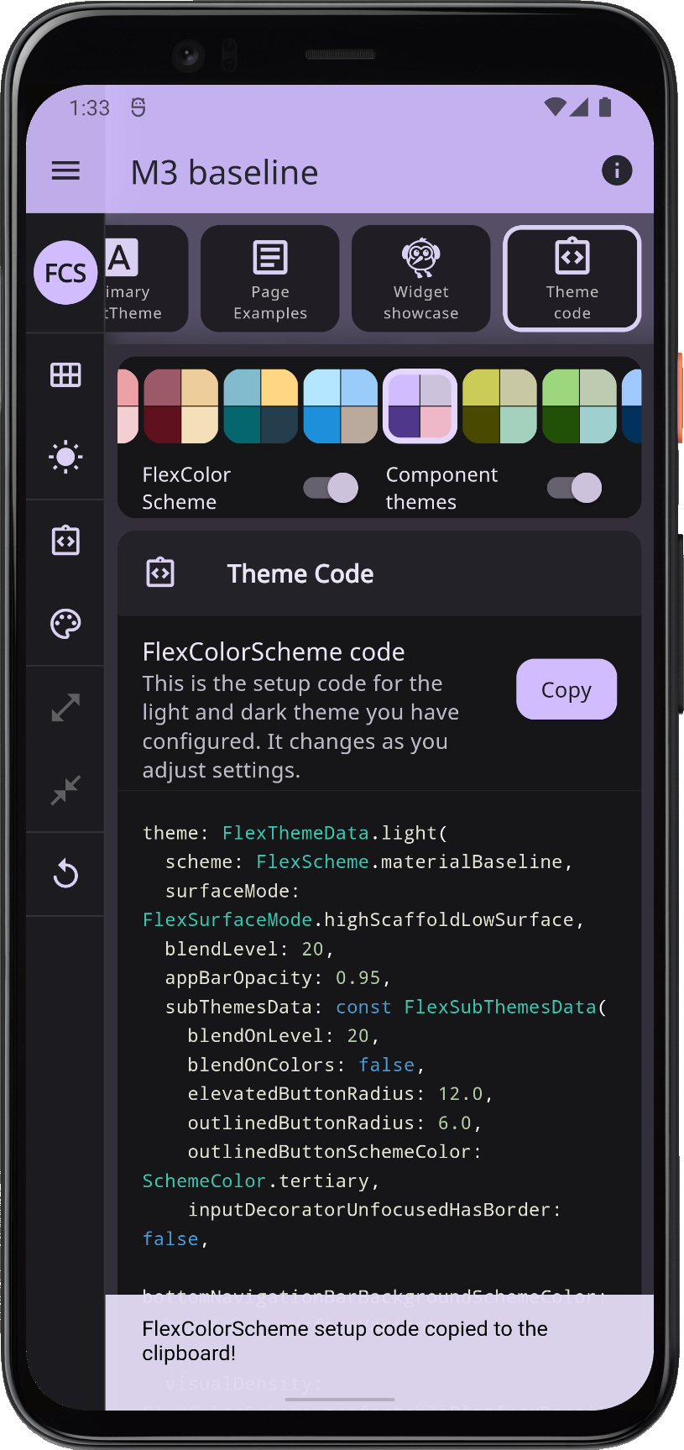Image resolution: width=684 pixels, height=1450 pixels.
Task: Click the FCS avatar circle
Action: coord(65,272)
